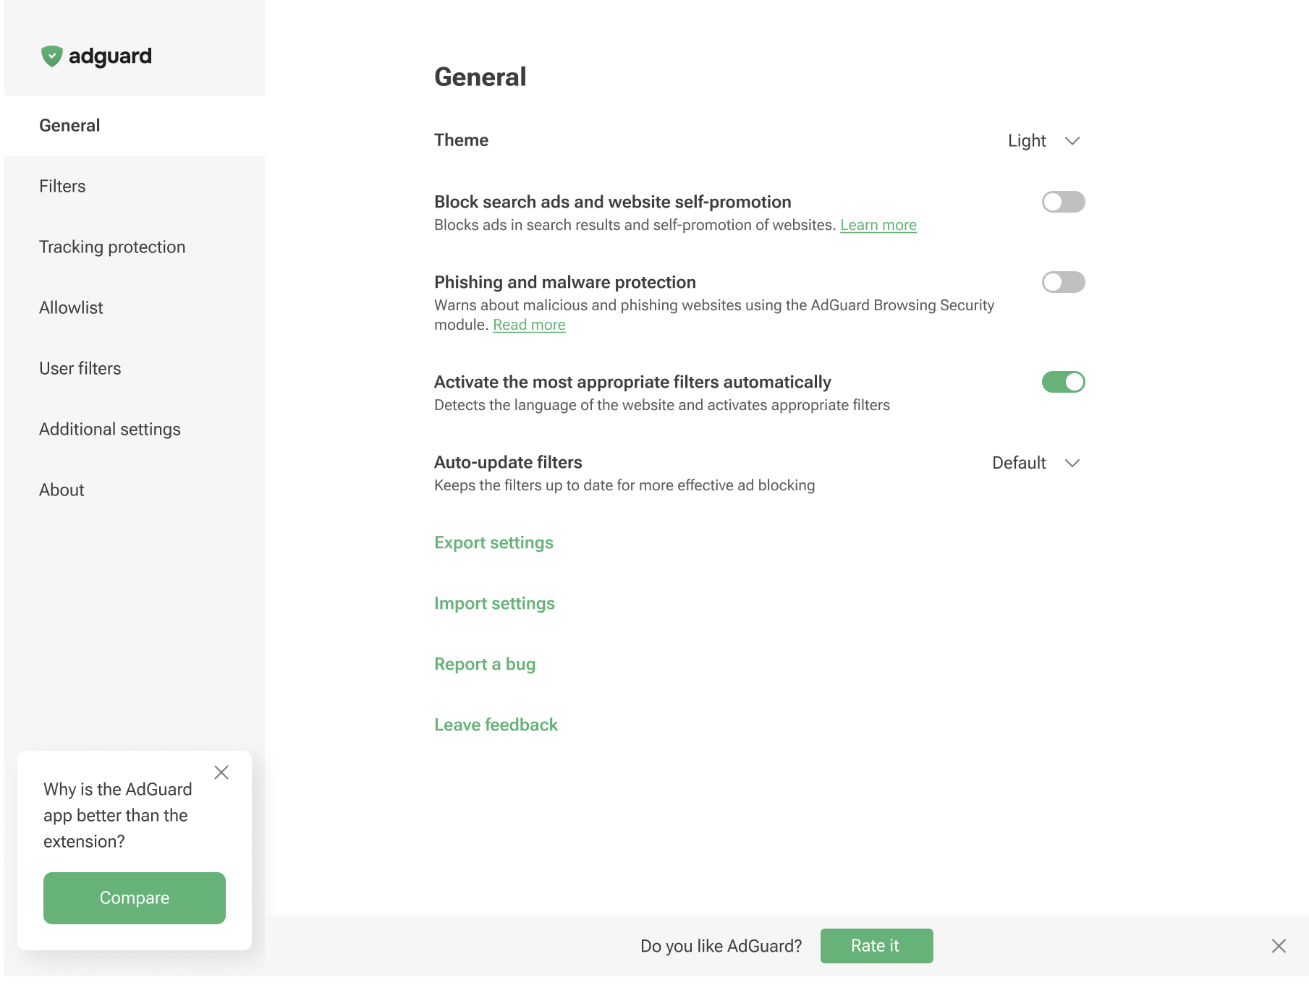Click the AdGuard shield logo
The width and height of the screenshot is (1309, 985).
[52, 56]
